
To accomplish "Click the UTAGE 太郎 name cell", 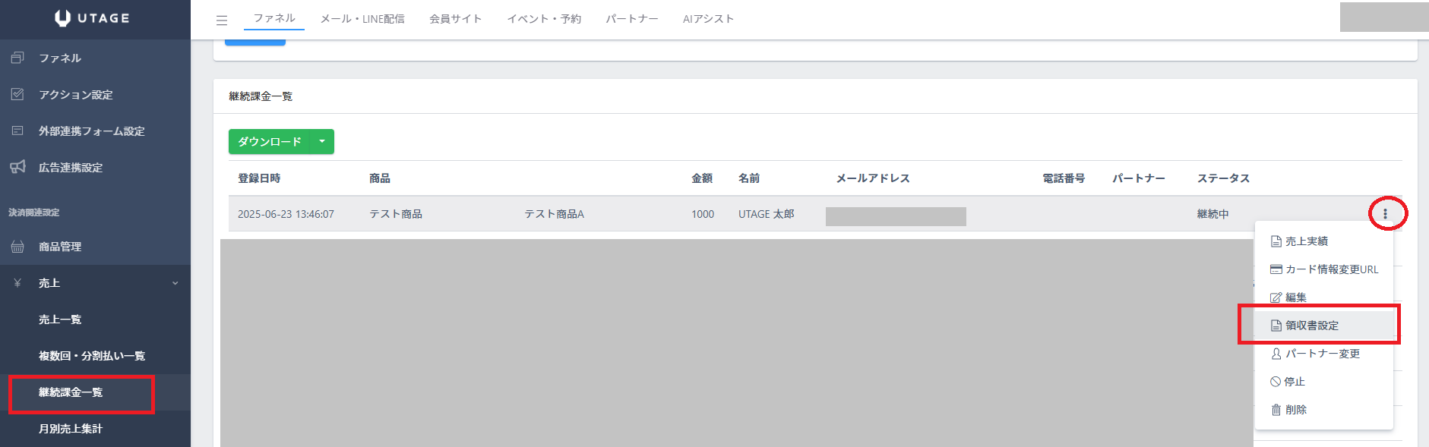I will tap(767, 214).
